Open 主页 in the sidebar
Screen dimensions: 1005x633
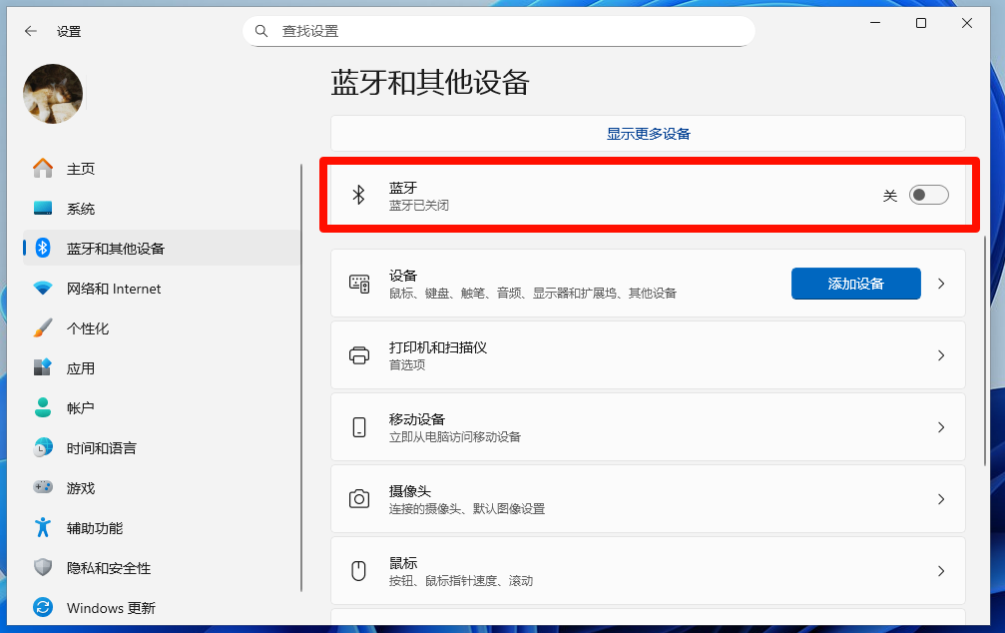coord(162,169)
